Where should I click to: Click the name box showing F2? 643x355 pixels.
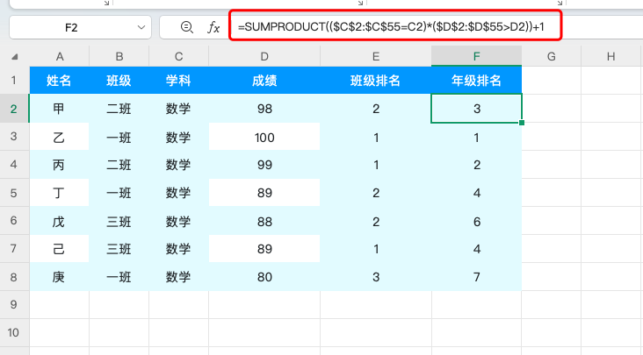75,28
